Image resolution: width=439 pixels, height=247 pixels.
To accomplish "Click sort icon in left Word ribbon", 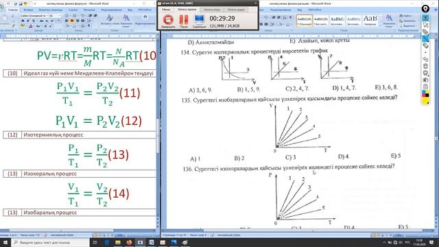I will click(x=83, y=26).
